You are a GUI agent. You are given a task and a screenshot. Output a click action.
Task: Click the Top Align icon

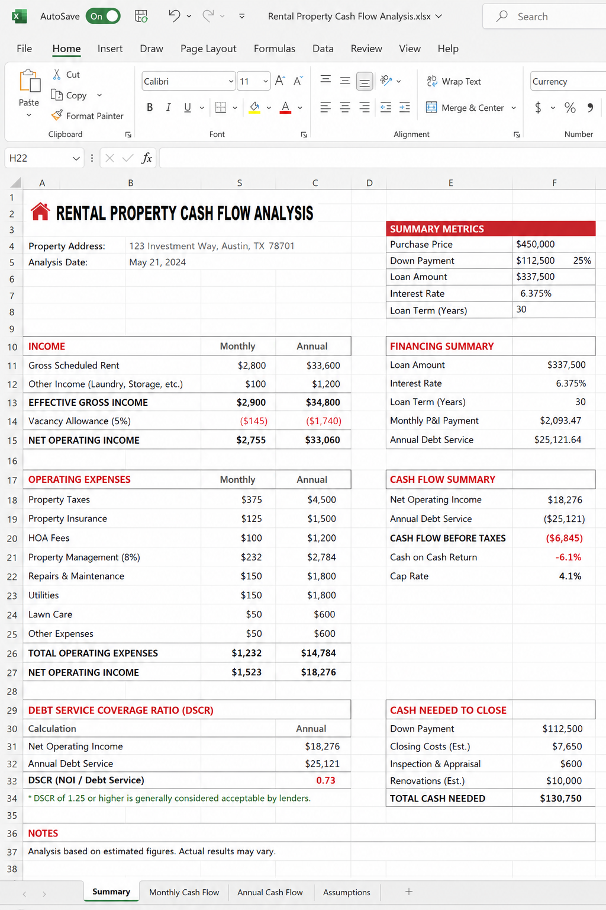click(x=325, y=81)
